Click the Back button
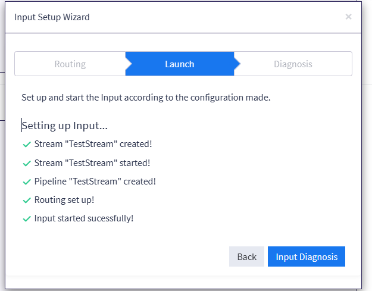The image size is (372, 291). click(246, 256)
